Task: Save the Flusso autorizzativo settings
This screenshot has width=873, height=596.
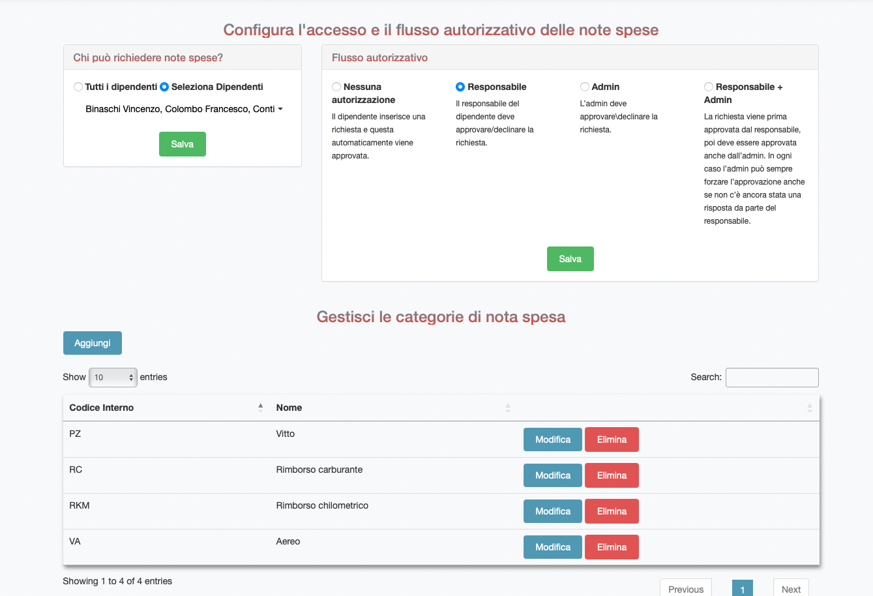Action: pyautogui.click(x=570, y=259)
